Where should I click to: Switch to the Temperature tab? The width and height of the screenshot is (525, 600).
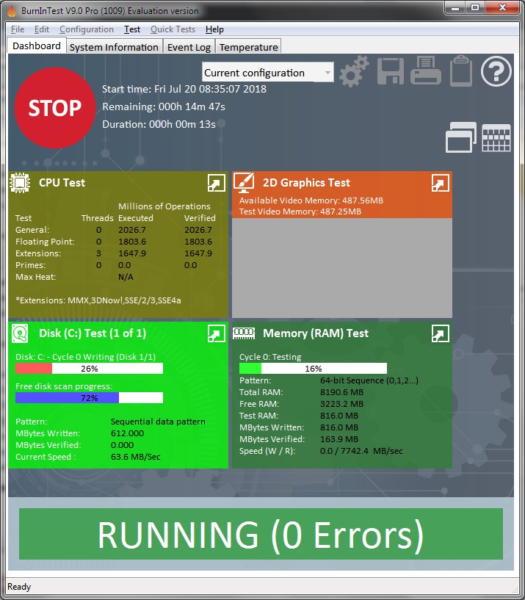coord(249,47)
